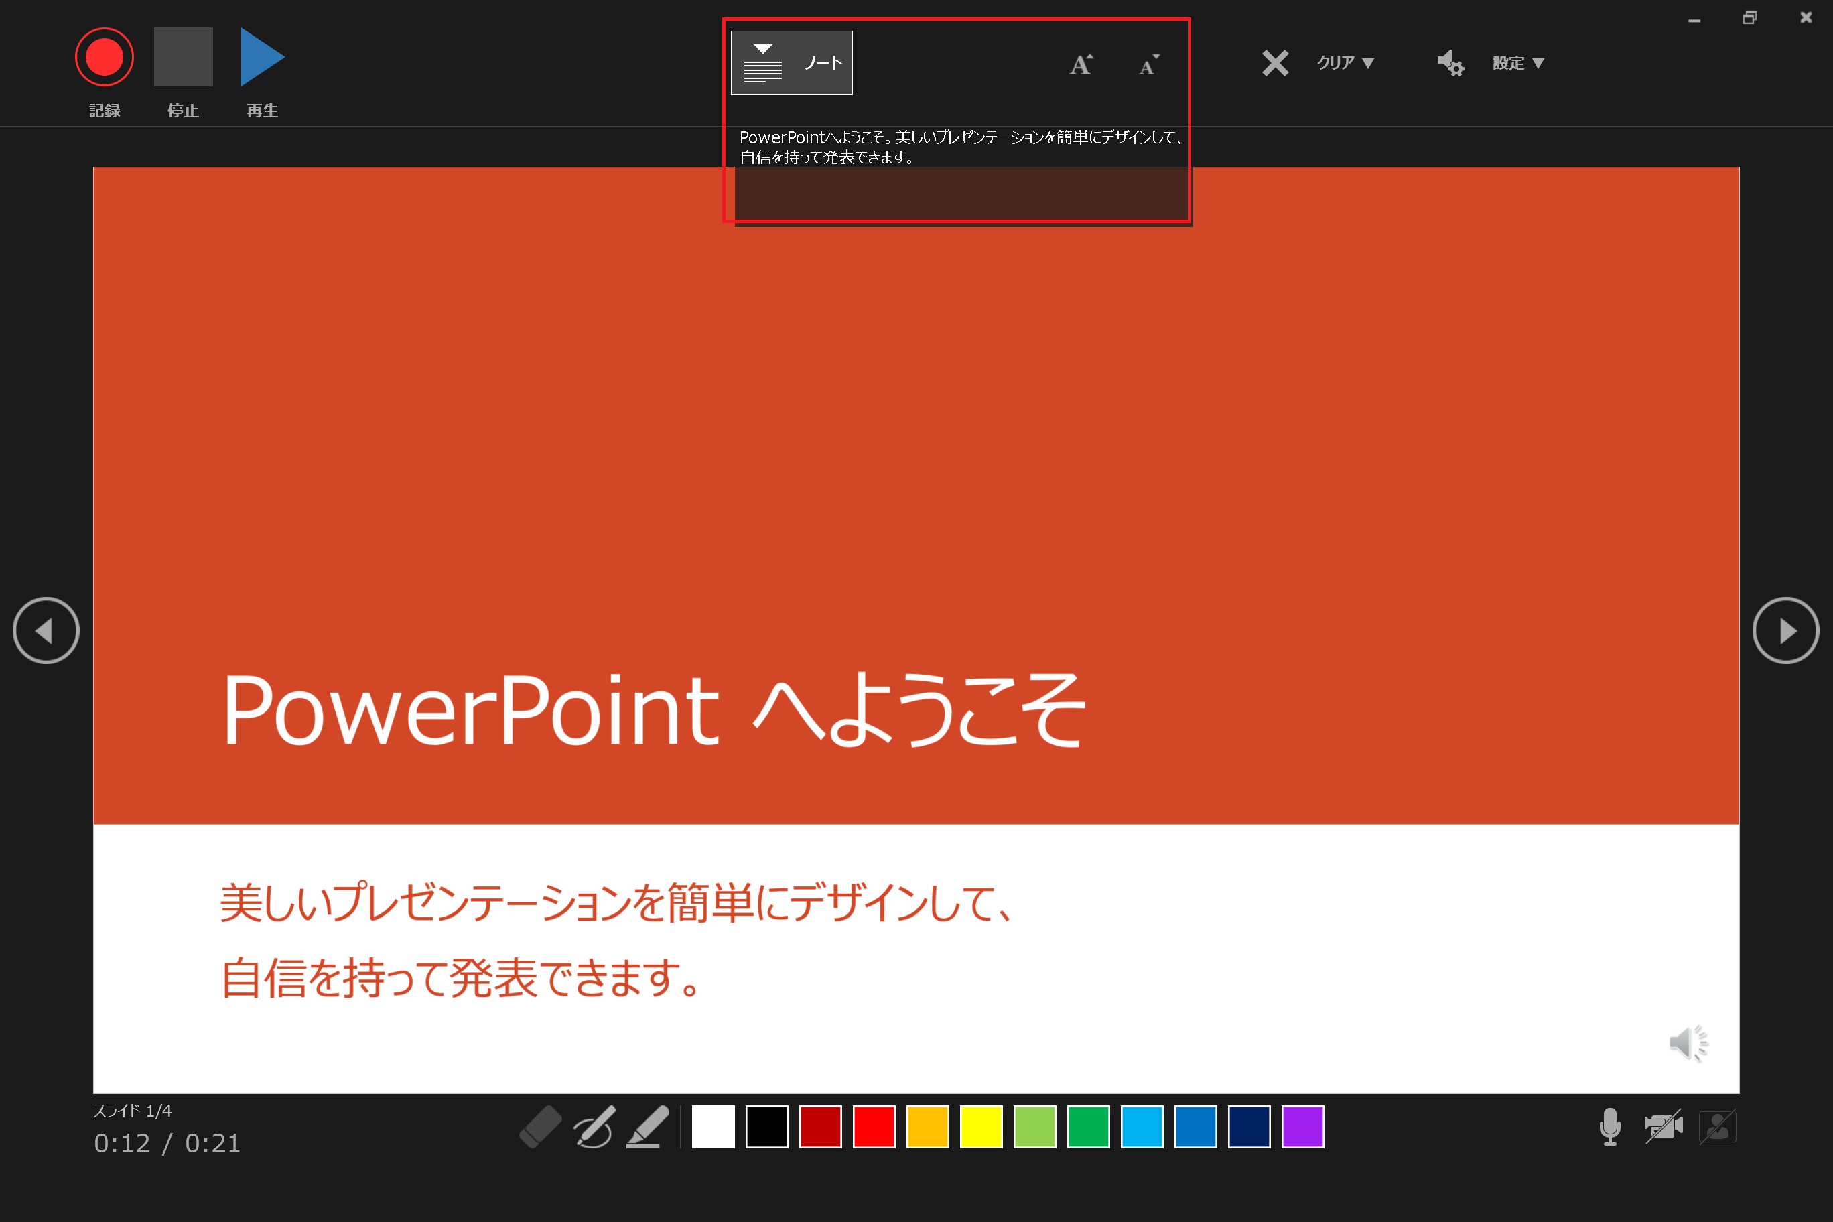
Task: Choose the light green ink color
Action: click(x=1035, y=1127)
